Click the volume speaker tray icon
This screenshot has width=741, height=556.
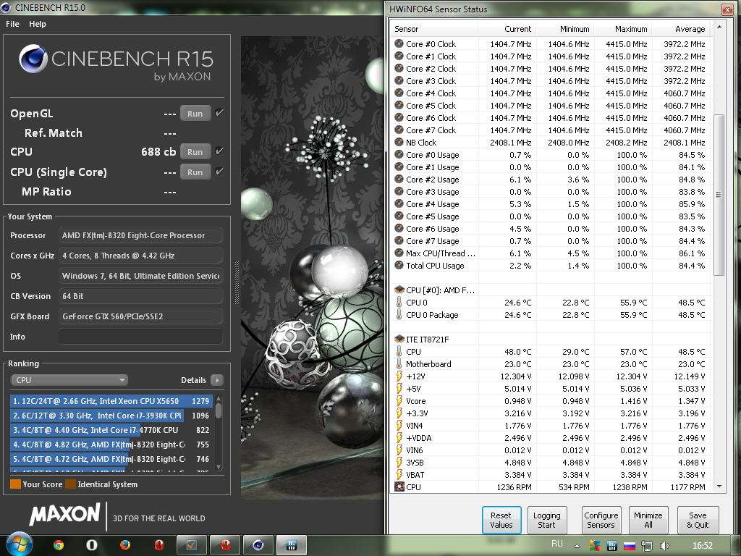(664, 546)
